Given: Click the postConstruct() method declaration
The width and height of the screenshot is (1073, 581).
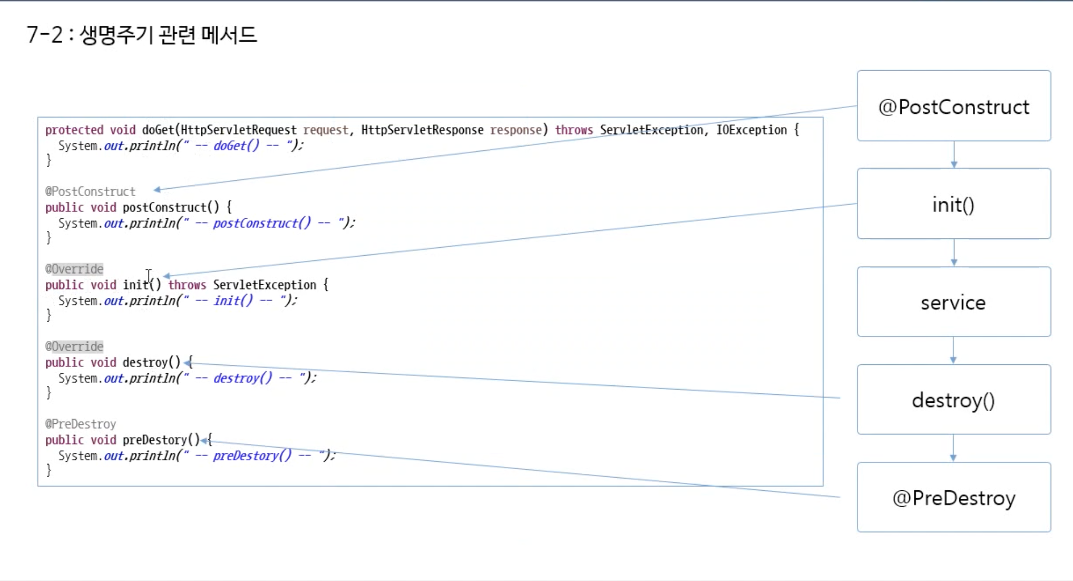Looking at the screenshot, I should 138,207.
